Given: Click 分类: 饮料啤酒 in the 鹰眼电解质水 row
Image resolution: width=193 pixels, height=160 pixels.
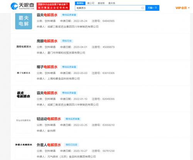Looking at the screenshot, I should [46, 47].
